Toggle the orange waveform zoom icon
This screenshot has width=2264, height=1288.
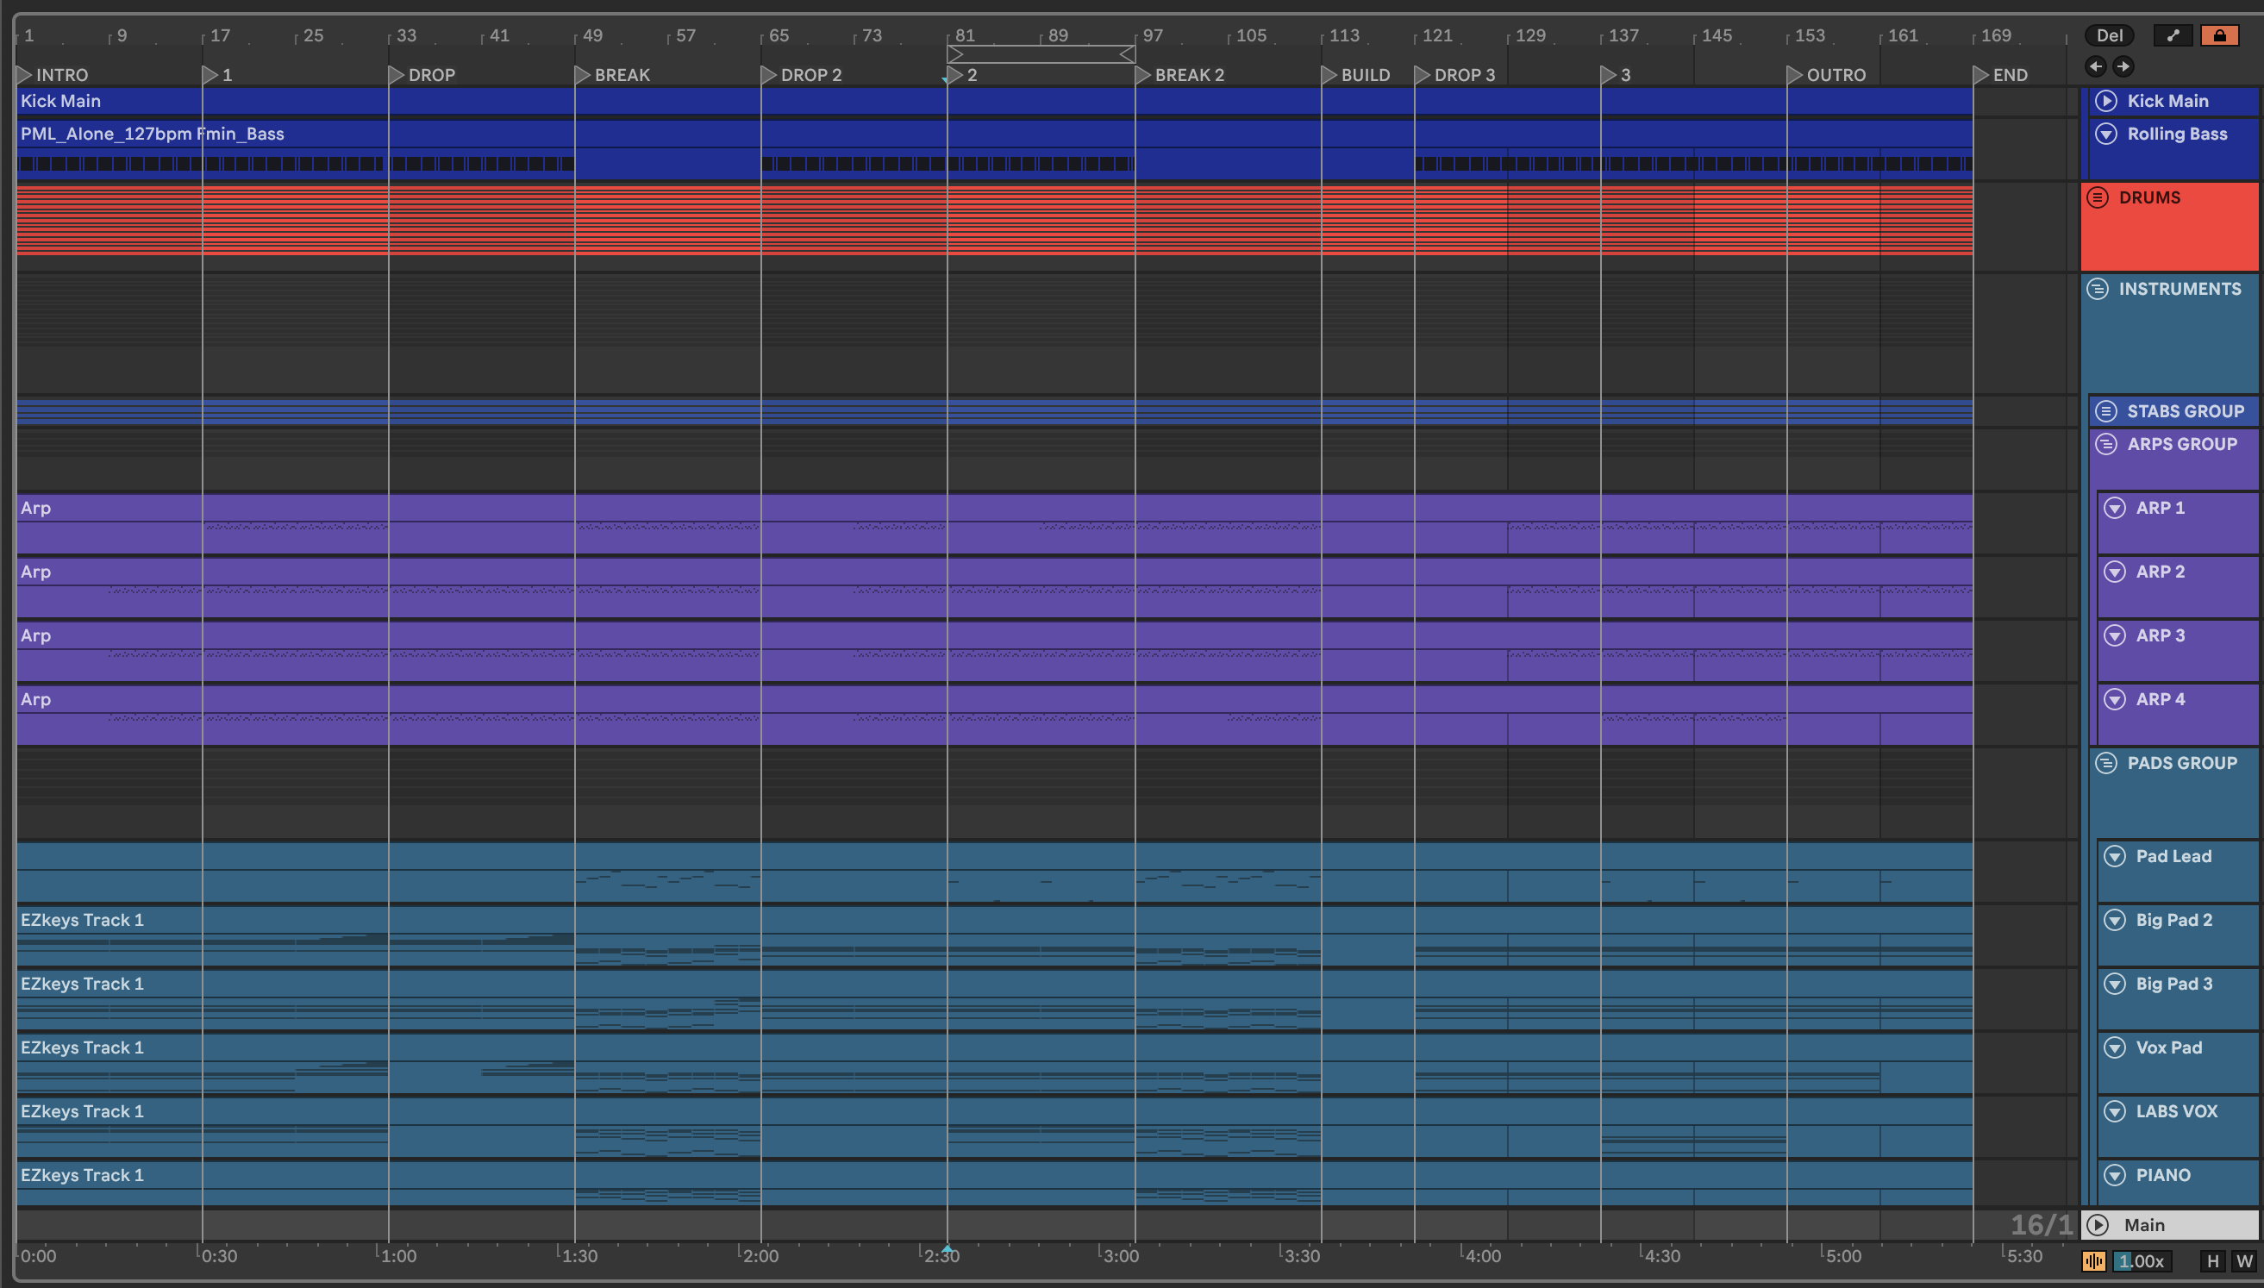pyautogui.click(x=2093, y=1260)
